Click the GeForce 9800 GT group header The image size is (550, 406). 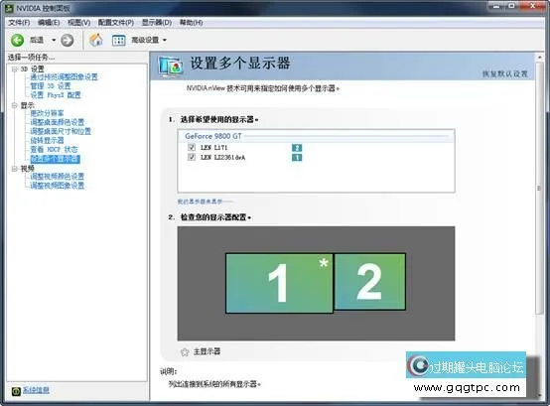tap(213, 136)
